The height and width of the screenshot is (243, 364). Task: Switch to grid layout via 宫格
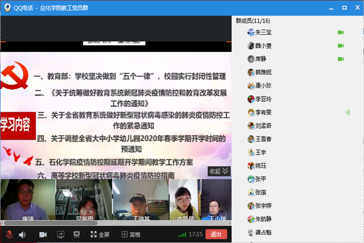131,234
